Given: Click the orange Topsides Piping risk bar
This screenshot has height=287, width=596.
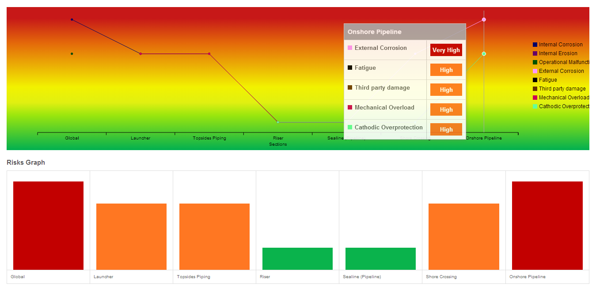Looking at the screenshot, I should [x=214, y=237].
